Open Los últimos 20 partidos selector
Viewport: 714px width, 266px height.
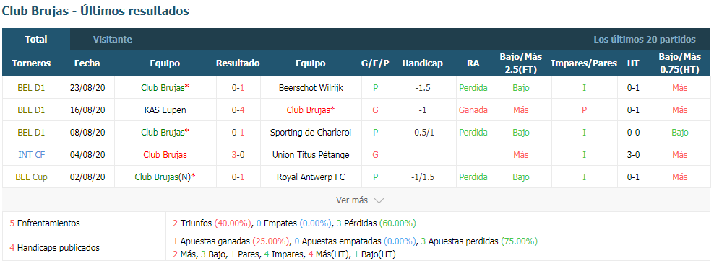pyautogui.click(x=645, y=40)
